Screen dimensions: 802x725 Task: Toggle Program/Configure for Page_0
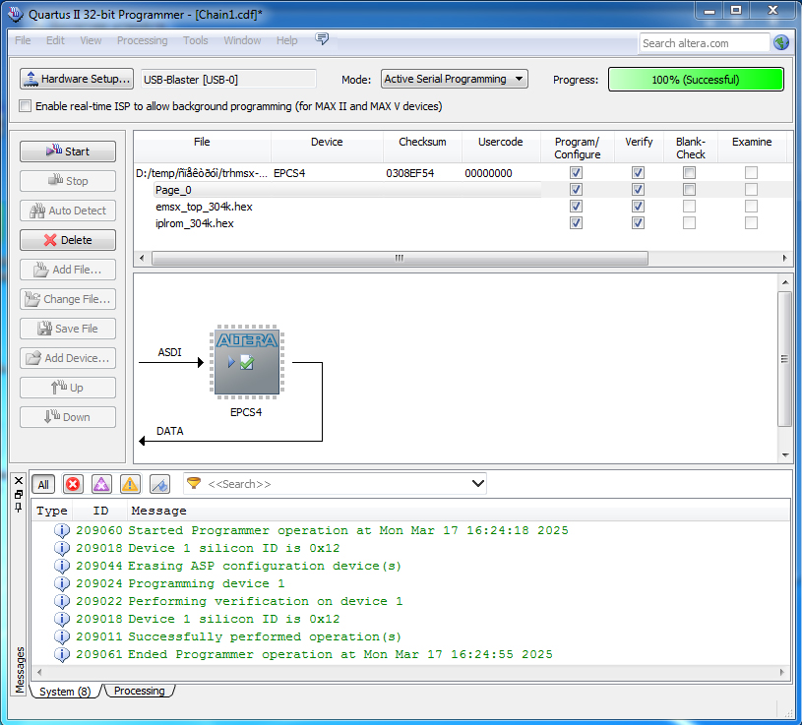[576, 190]
